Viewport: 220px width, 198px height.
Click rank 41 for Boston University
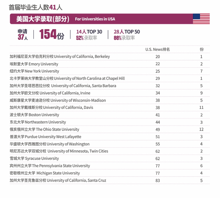157,115
